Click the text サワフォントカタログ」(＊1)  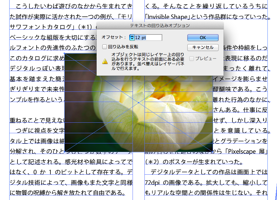51,27
